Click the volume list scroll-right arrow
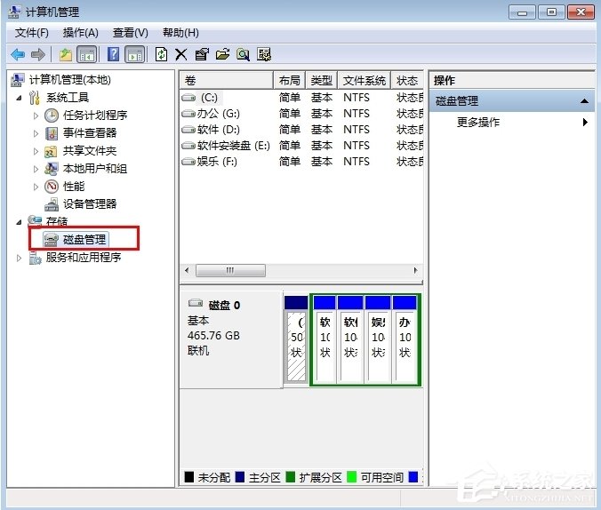Screen dimensions: 601x510 416,270
